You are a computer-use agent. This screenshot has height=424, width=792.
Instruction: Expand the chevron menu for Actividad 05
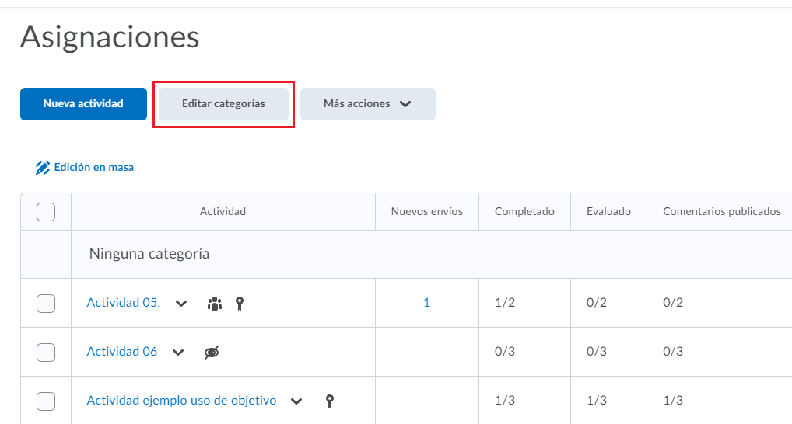tap(181, 304)
